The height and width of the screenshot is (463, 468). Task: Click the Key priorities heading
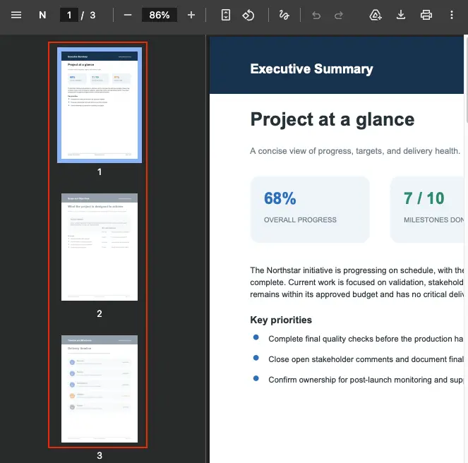(x=281, y=320)
